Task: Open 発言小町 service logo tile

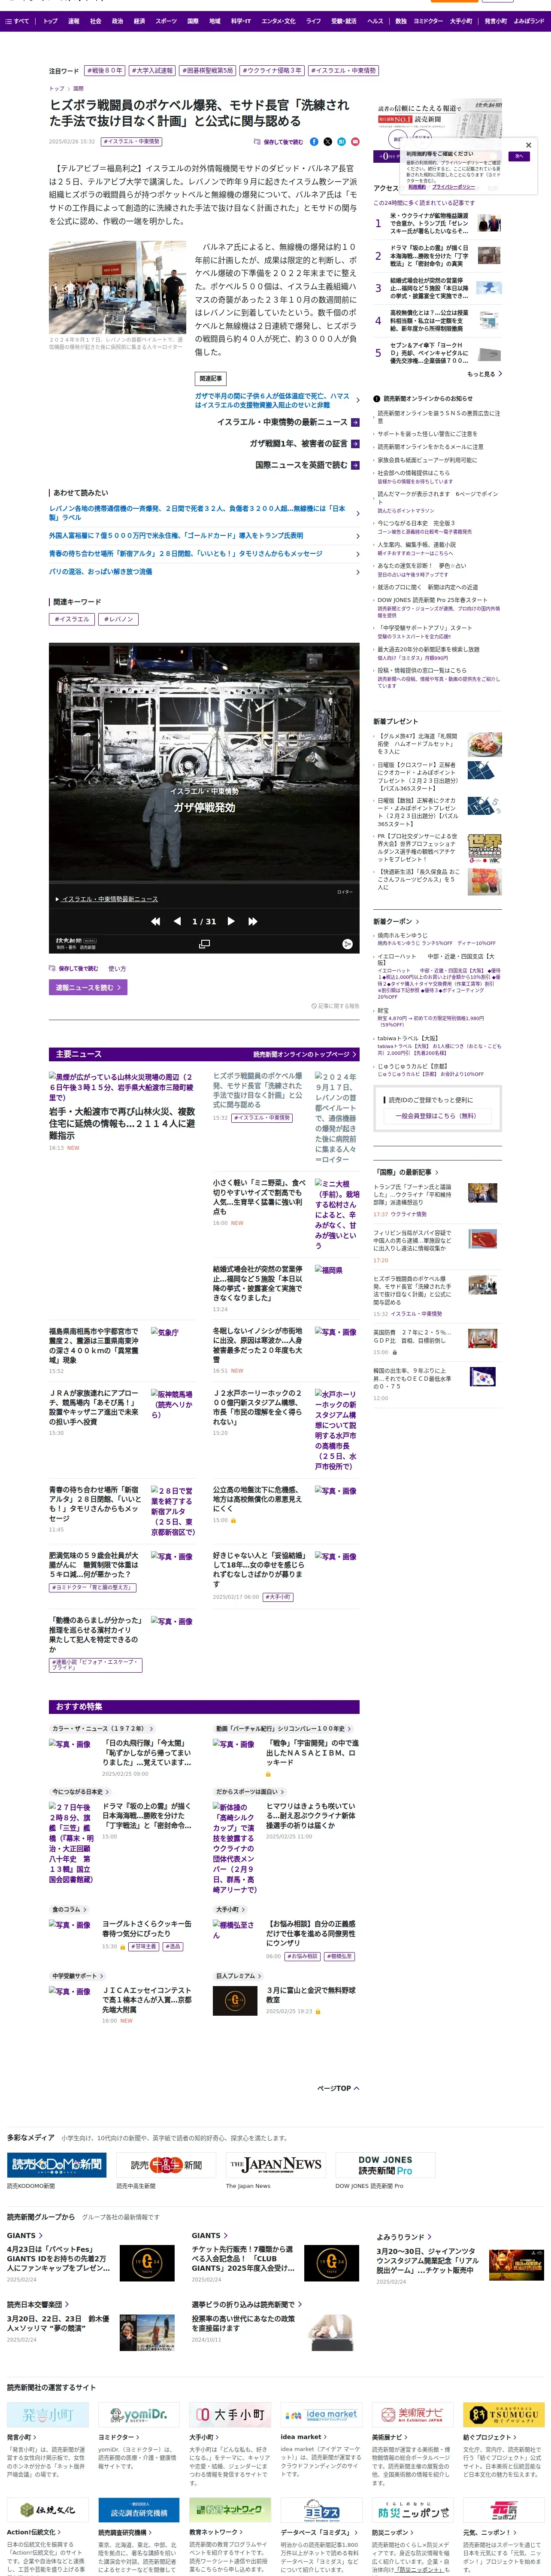Action: (x=47, y=2414)
